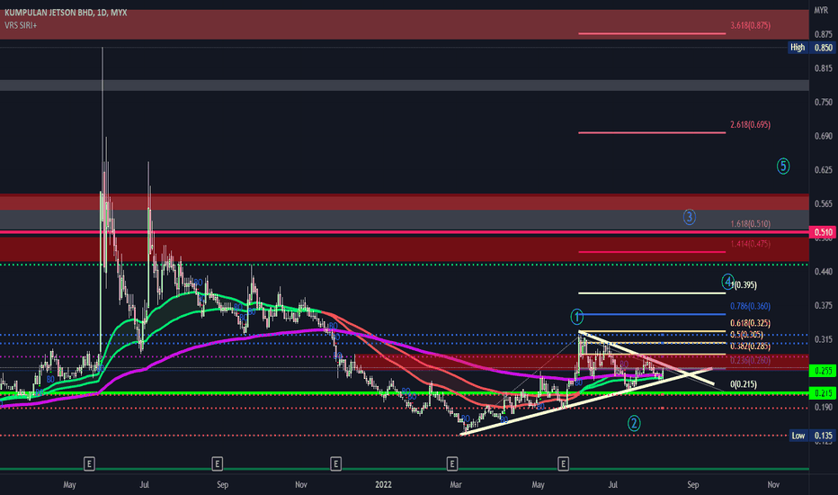Viewport: 838px width, 495px height.
Task: Click the 0.5(0.305) Fibonacci label
Action: [747, 335]
